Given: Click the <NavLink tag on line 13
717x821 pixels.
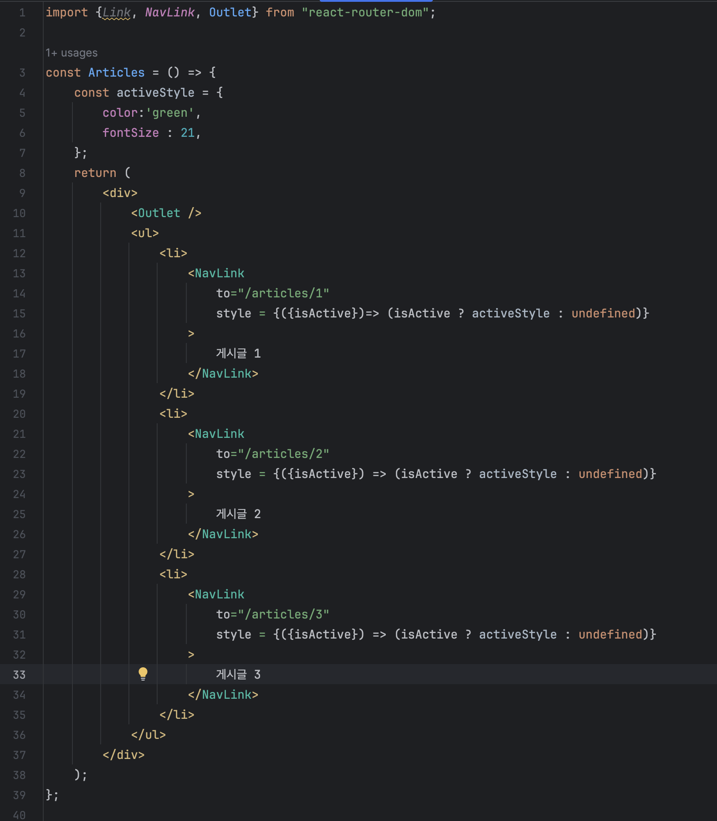Looking at the screenshot, I should (216, 273).
